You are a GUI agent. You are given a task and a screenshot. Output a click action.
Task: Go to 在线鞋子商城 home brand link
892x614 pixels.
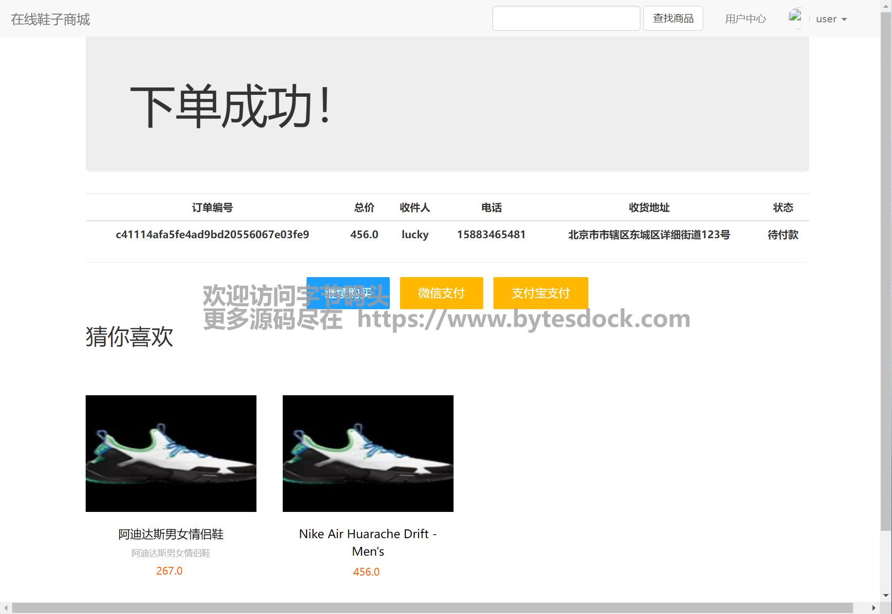point(51,19)
